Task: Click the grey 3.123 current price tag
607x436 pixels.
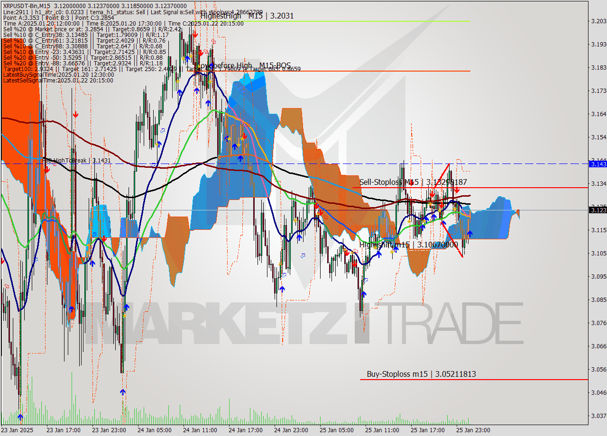Action: 598,210
